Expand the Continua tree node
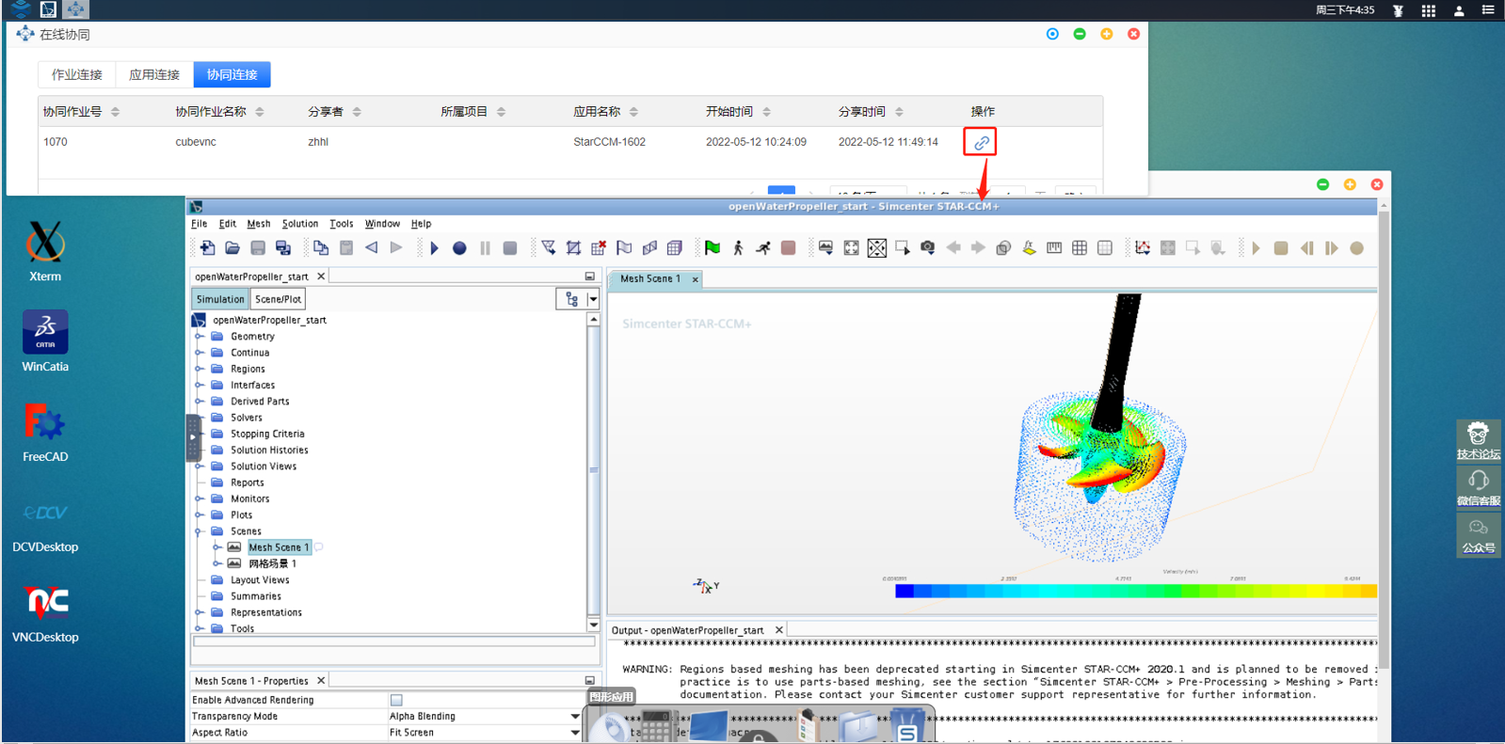This screenshot has width=1505, height=744. [x=200, y=353]
